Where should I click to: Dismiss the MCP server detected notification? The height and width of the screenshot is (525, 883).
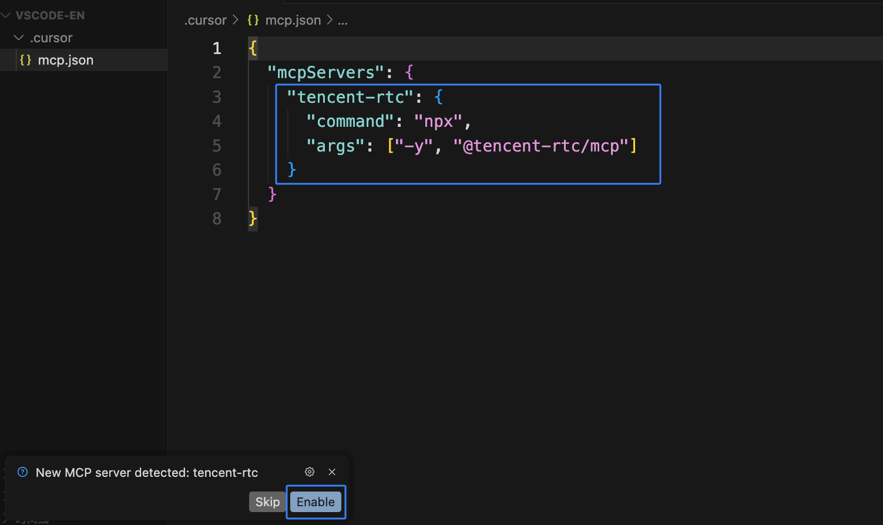(x=332, y=472)
